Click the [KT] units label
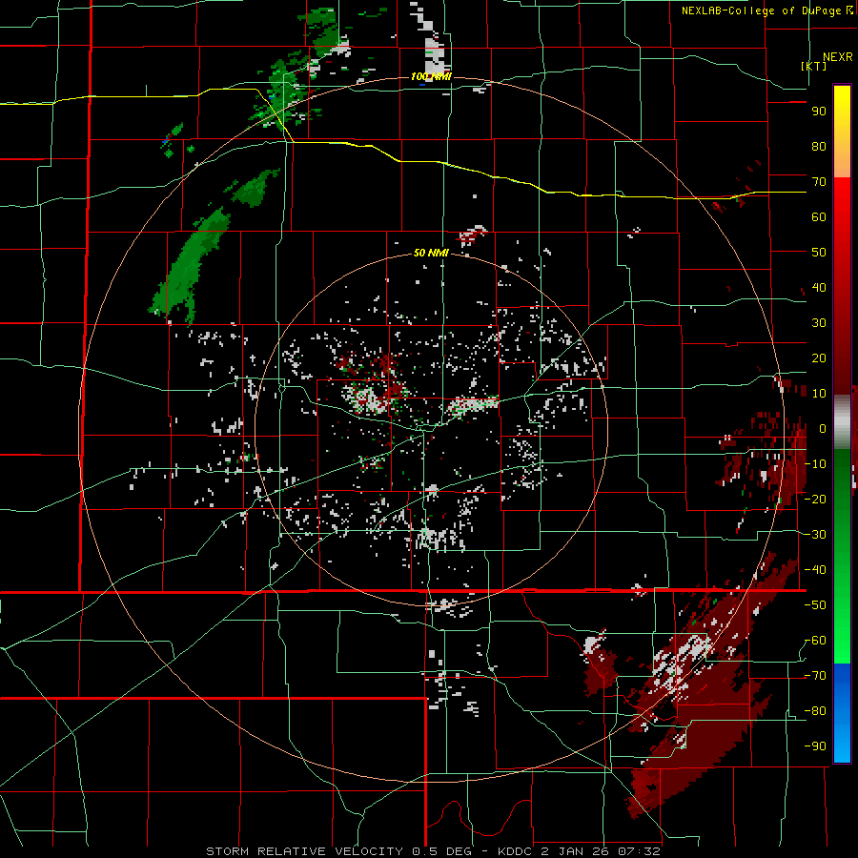This screenshot has height=858, width=858. click(x=814, y=66)
